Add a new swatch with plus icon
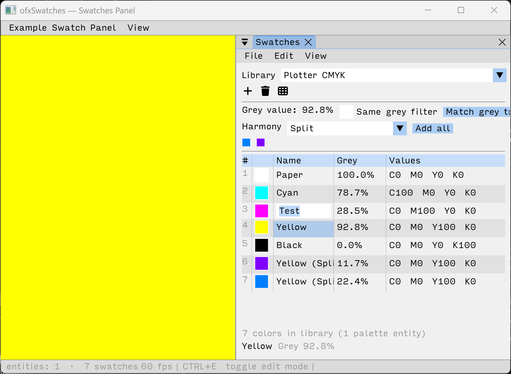 (248, 91)
